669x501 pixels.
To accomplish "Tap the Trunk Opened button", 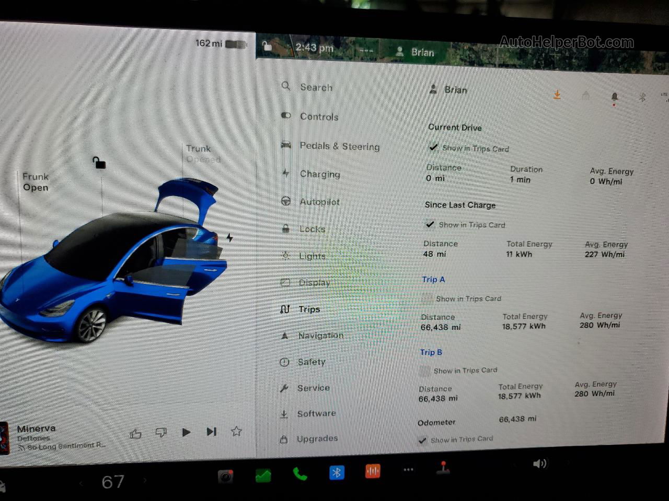I will 203,154.
